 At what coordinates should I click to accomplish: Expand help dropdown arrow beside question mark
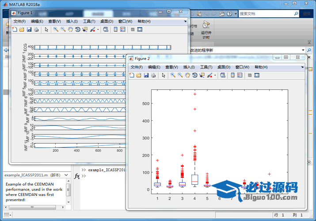(x=236, y=14)
